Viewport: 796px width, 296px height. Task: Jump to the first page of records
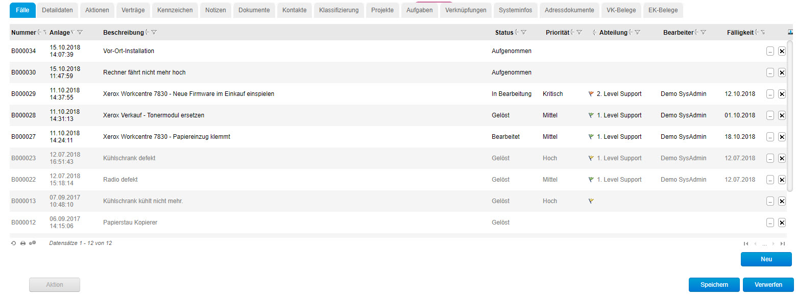(746, 244)
